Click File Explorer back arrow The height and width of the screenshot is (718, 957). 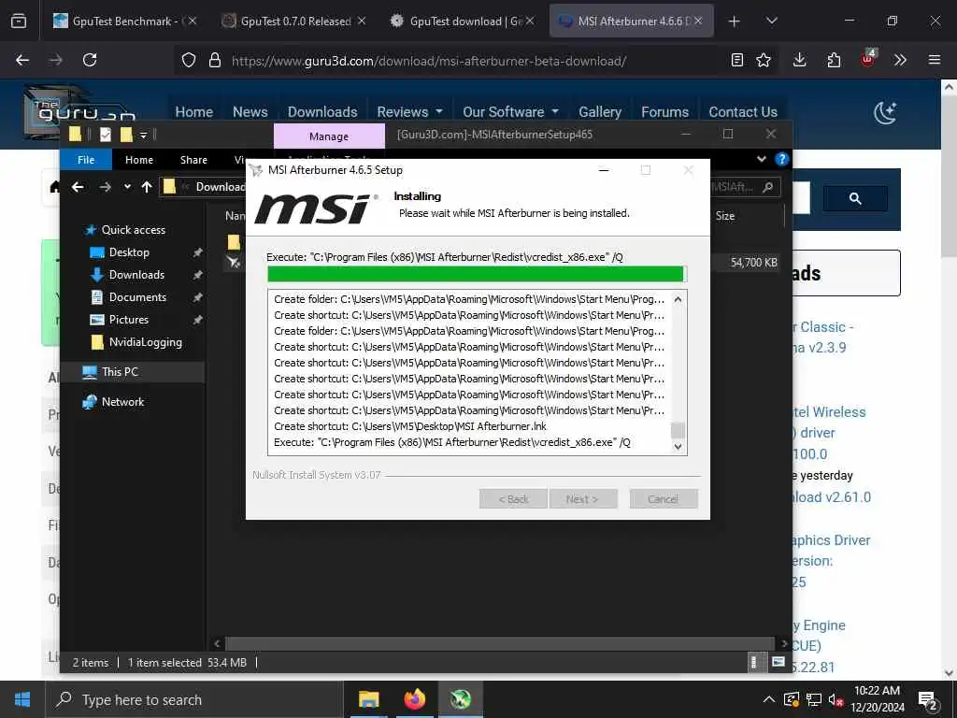pyautogui.click(x=78, y=187)
